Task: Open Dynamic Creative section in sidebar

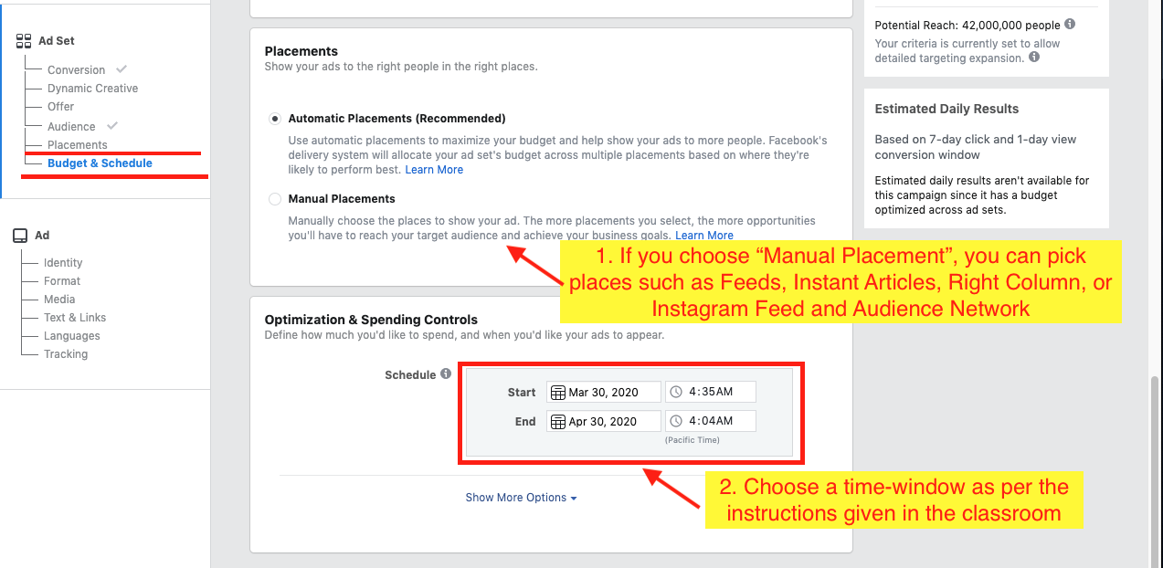Action: tap(92, 89)
